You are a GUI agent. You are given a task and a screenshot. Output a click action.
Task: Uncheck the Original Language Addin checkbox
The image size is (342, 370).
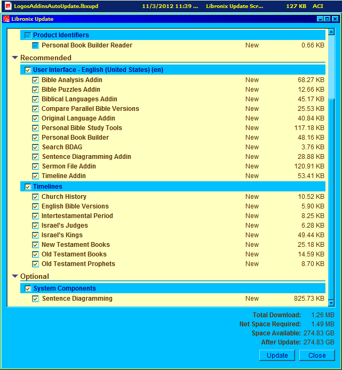pyautogui.click(x=35, y=118)
